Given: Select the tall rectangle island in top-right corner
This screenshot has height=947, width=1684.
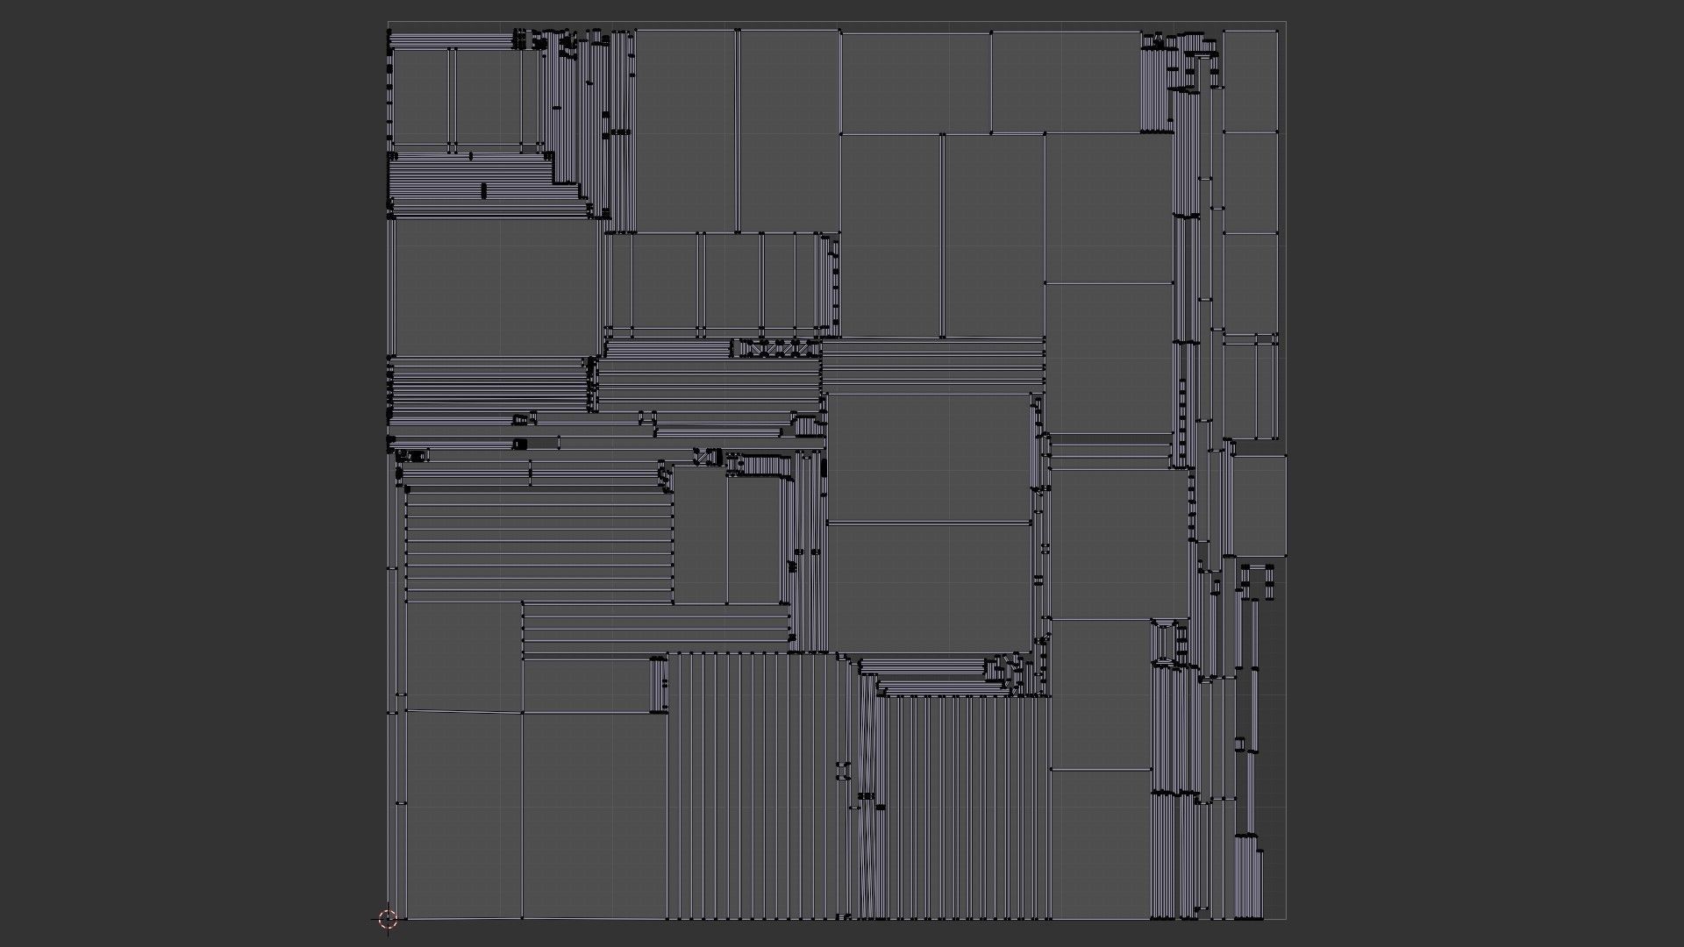Looking at the screenshot, I should [x=1249, y=81].
